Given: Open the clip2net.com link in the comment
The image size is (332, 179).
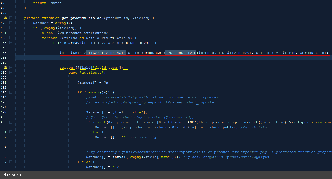Looking at the screenshot, I should click(x=236, y=157).
